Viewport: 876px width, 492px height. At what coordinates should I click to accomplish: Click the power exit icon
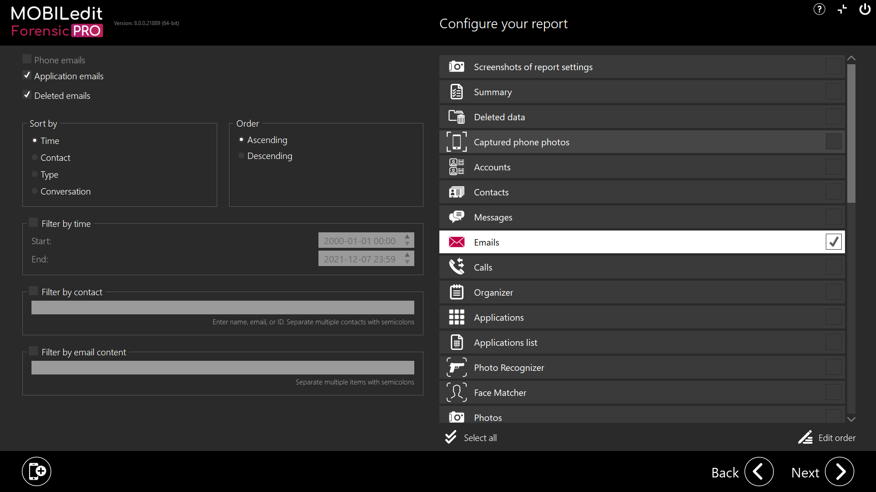865,9
